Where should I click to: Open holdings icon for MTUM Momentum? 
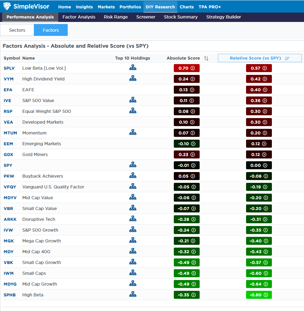pyautogui.click(x=133, y=133)
